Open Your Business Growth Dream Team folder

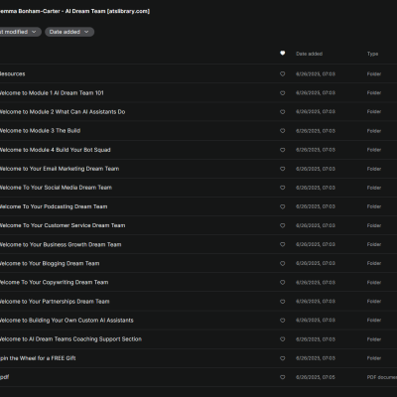61,244
